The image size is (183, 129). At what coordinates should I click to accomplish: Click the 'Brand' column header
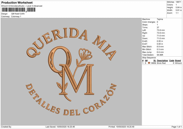coord(178,61)
